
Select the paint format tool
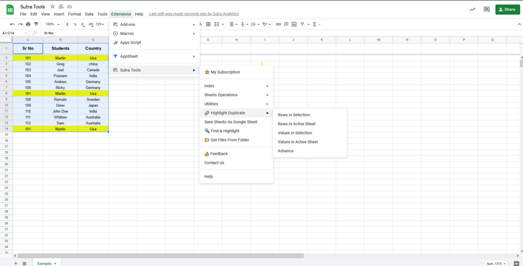[x=36, y=24]
